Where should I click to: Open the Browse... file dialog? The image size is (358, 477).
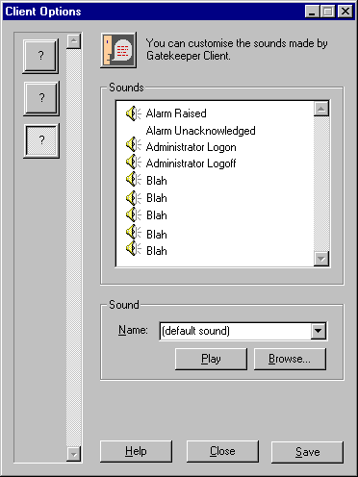tap(290, 359)
